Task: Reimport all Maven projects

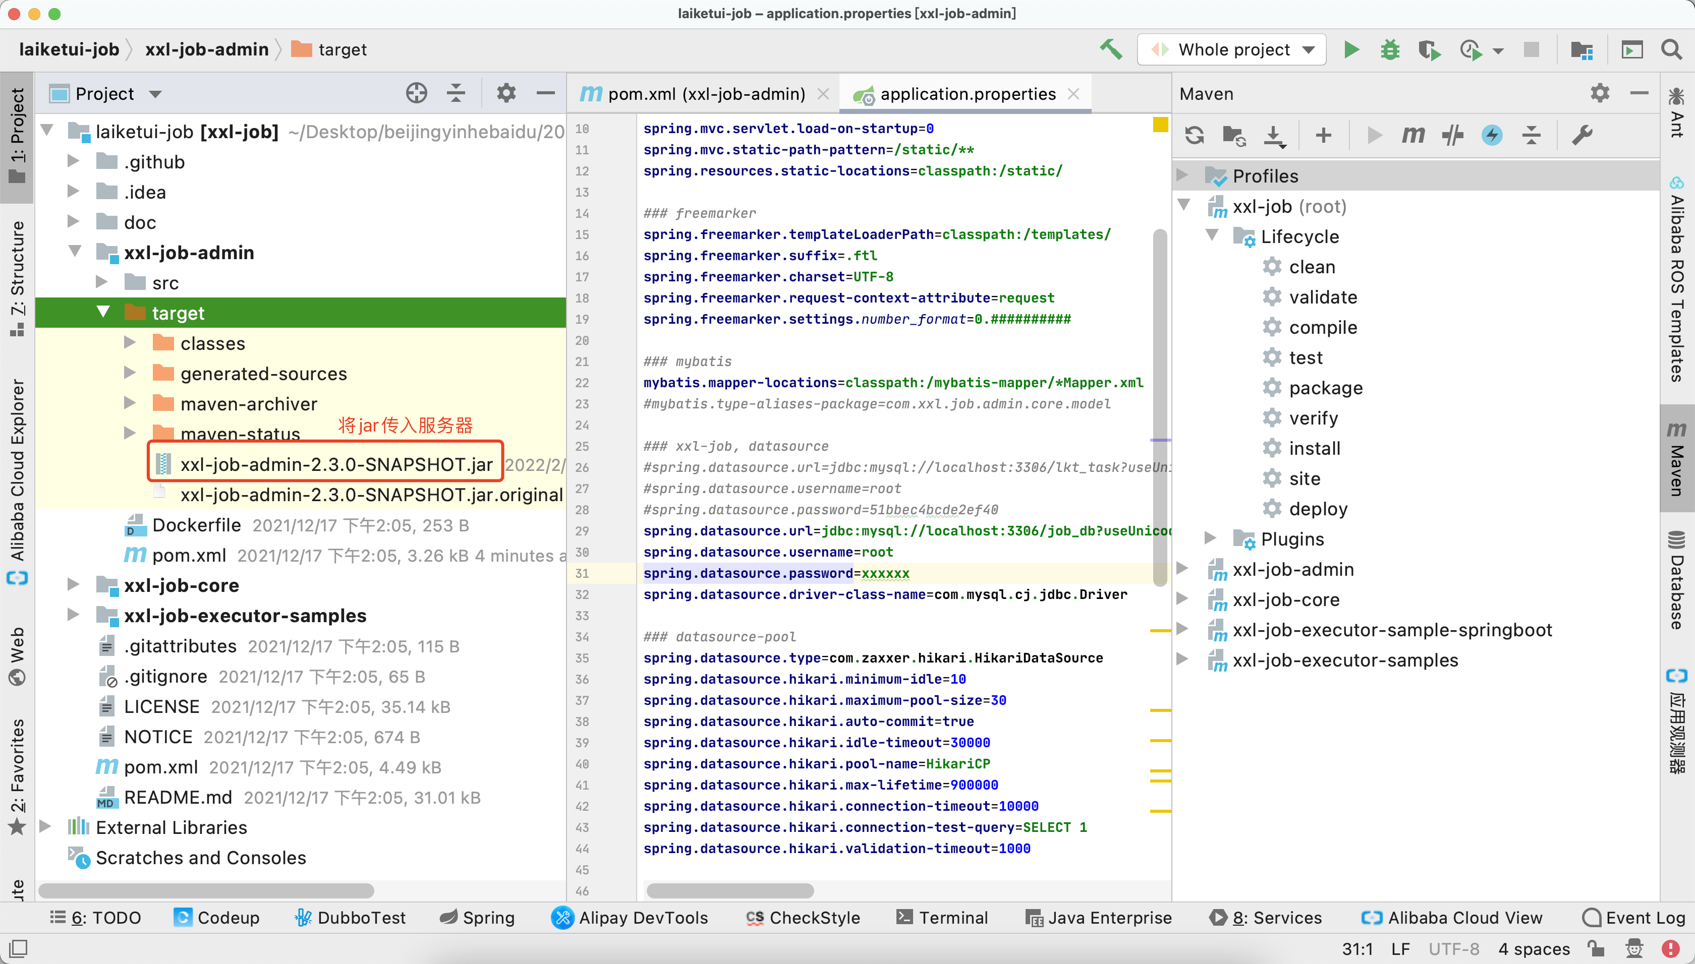Action: coord(1194,135)
